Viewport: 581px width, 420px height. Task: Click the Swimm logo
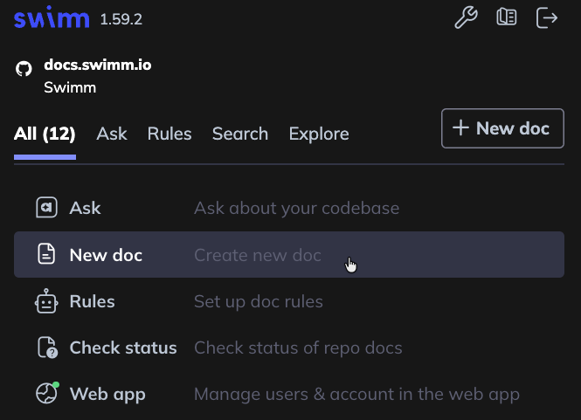[52, 17]
